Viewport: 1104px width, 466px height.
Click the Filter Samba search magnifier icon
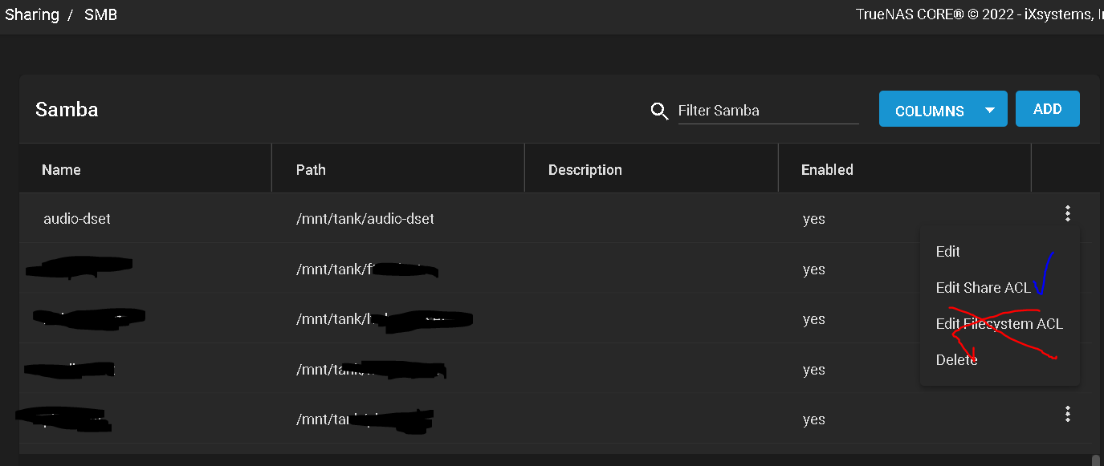[x=659, y=111]
